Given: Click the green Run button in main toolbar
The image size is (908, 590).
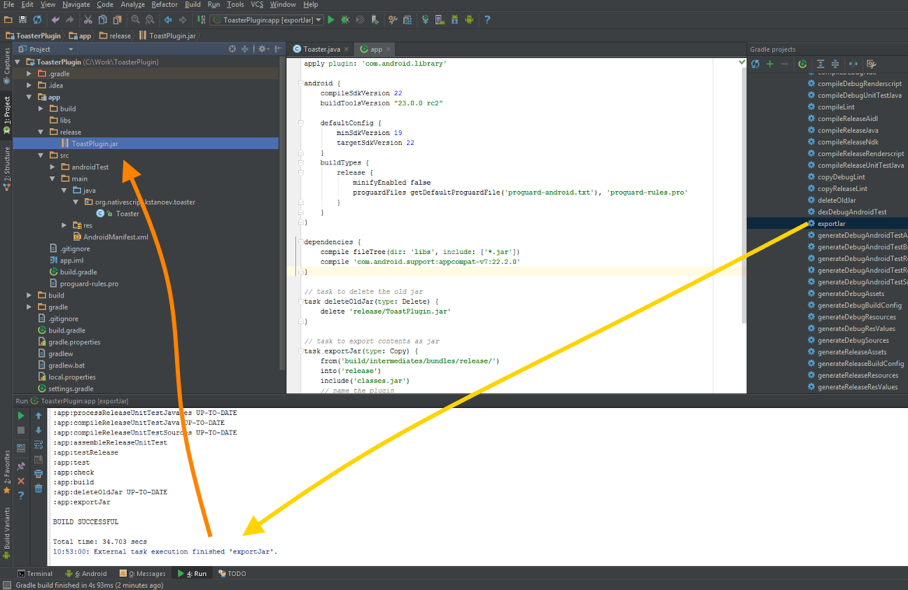Looking at the screenshot, I should tap(331, 20).
